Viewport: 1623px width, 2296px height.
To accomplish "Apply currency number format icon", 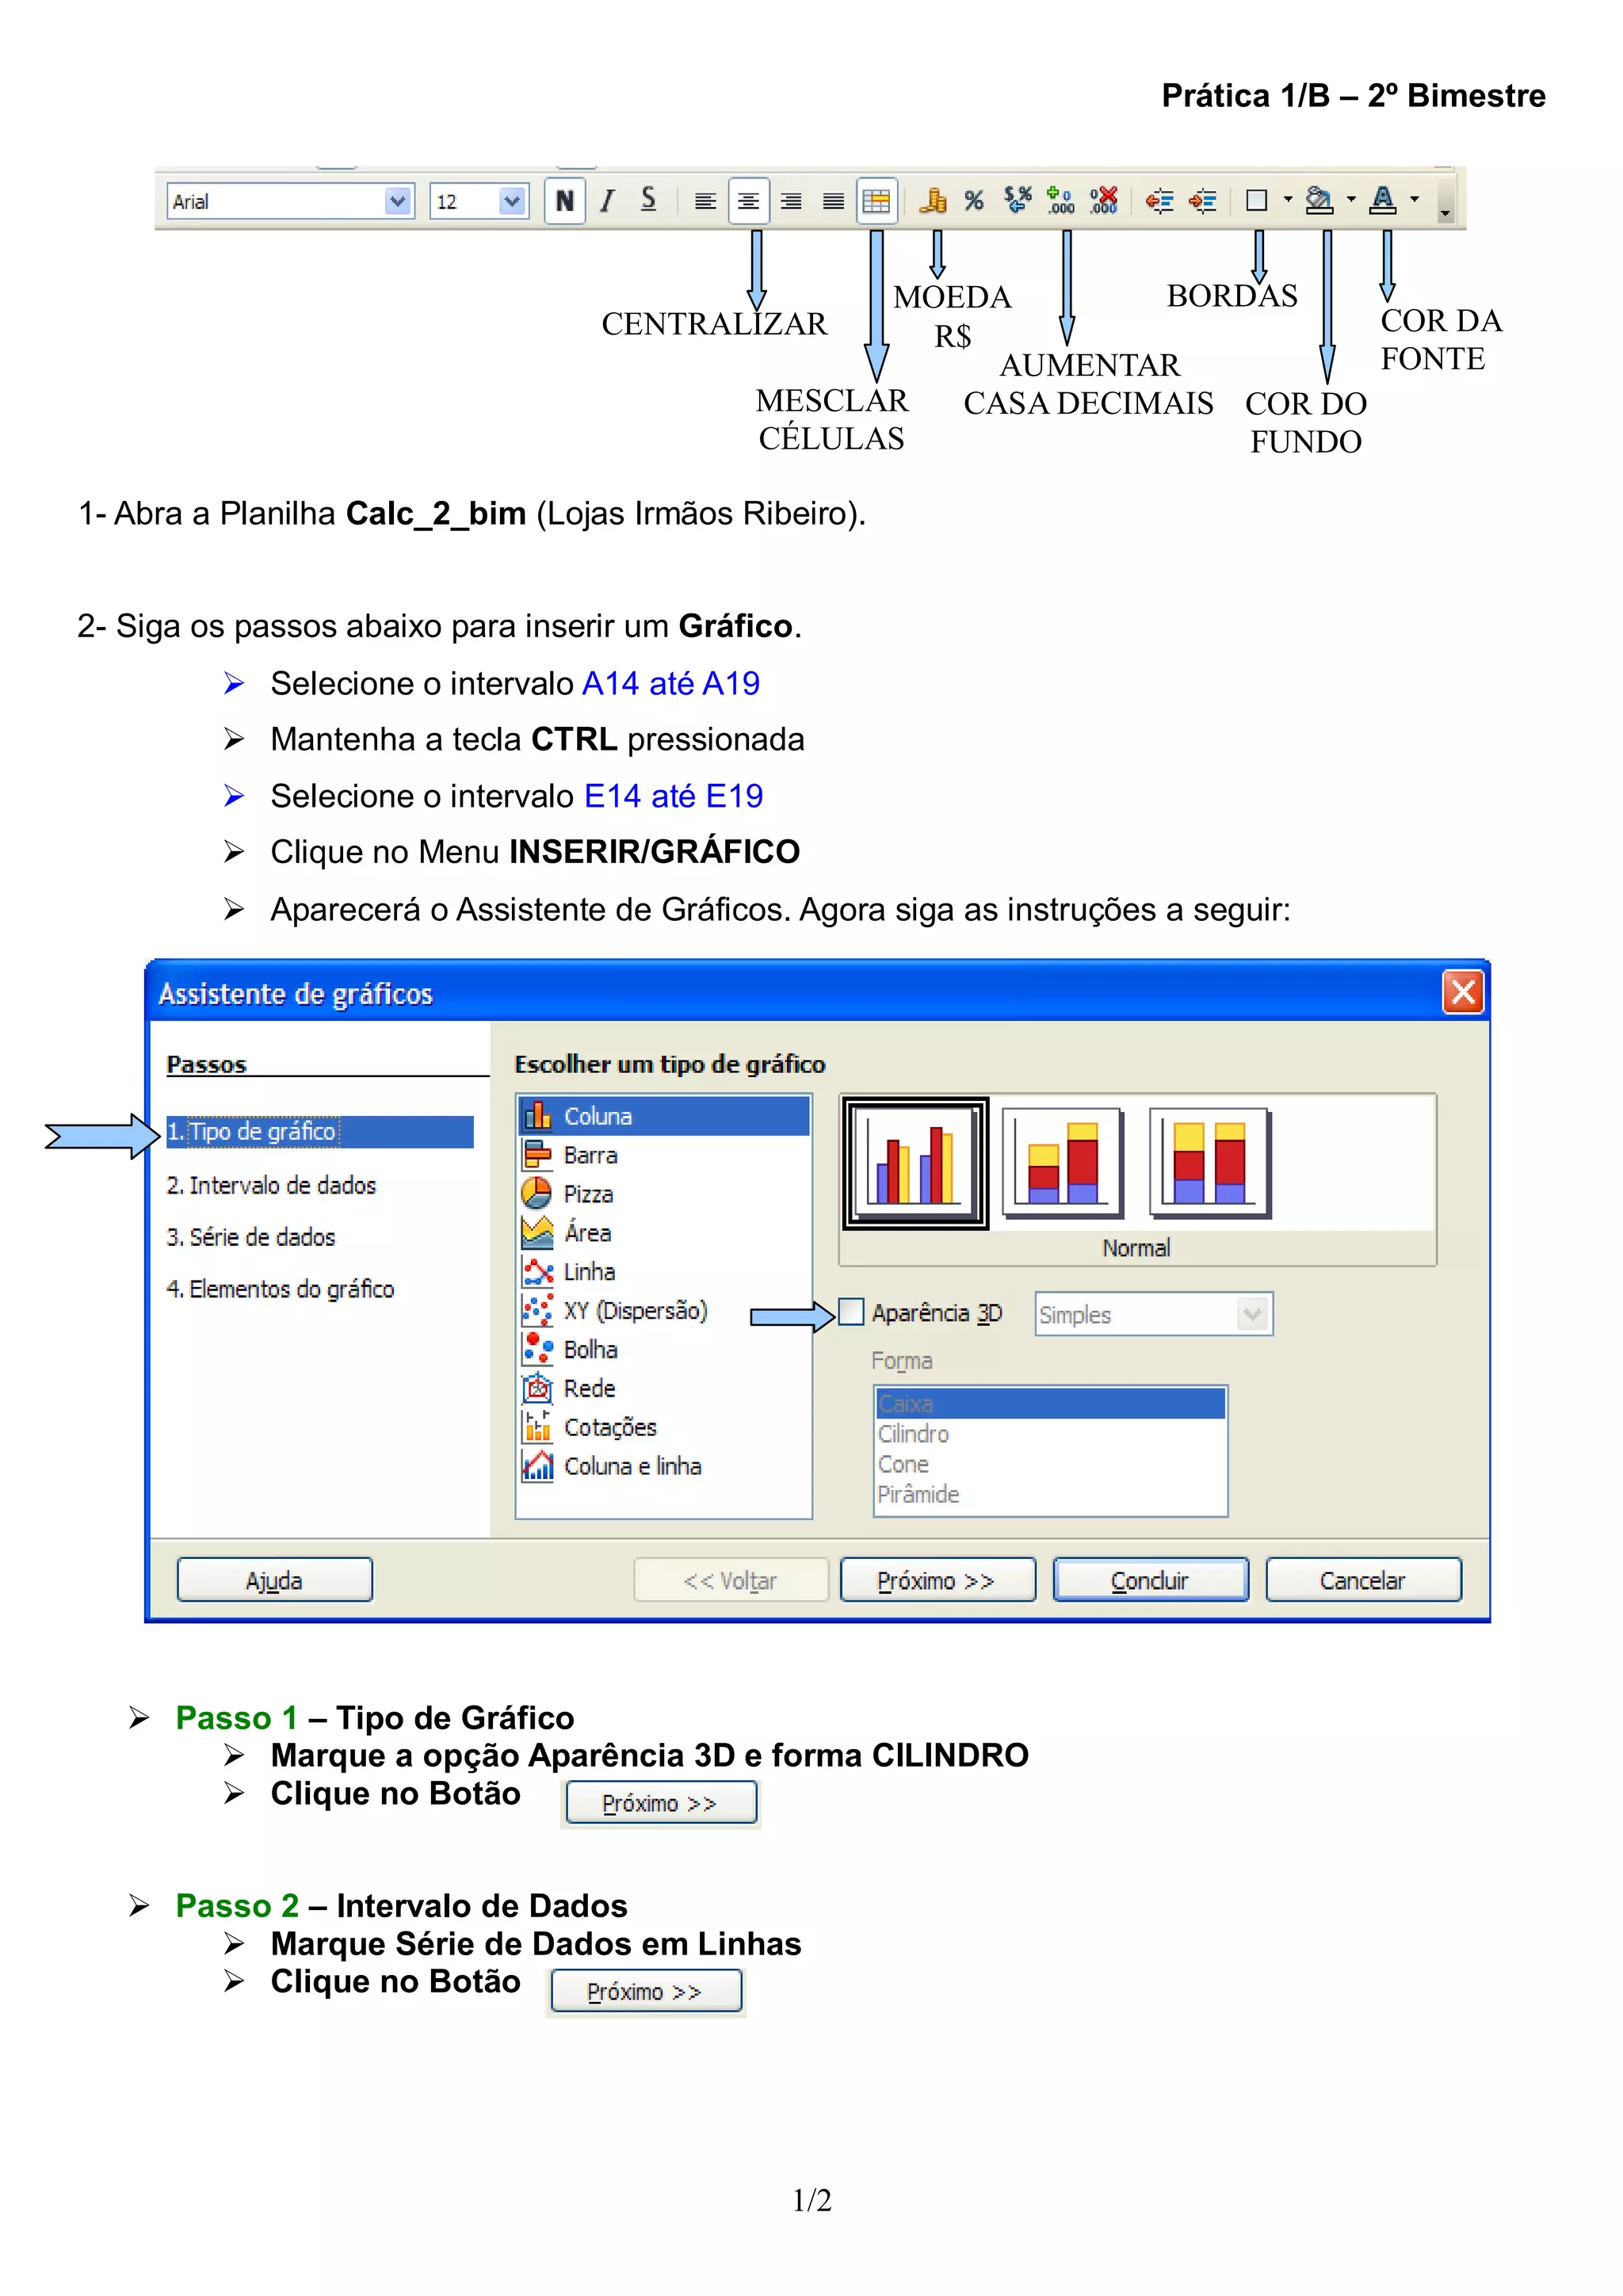I will 933,201.
